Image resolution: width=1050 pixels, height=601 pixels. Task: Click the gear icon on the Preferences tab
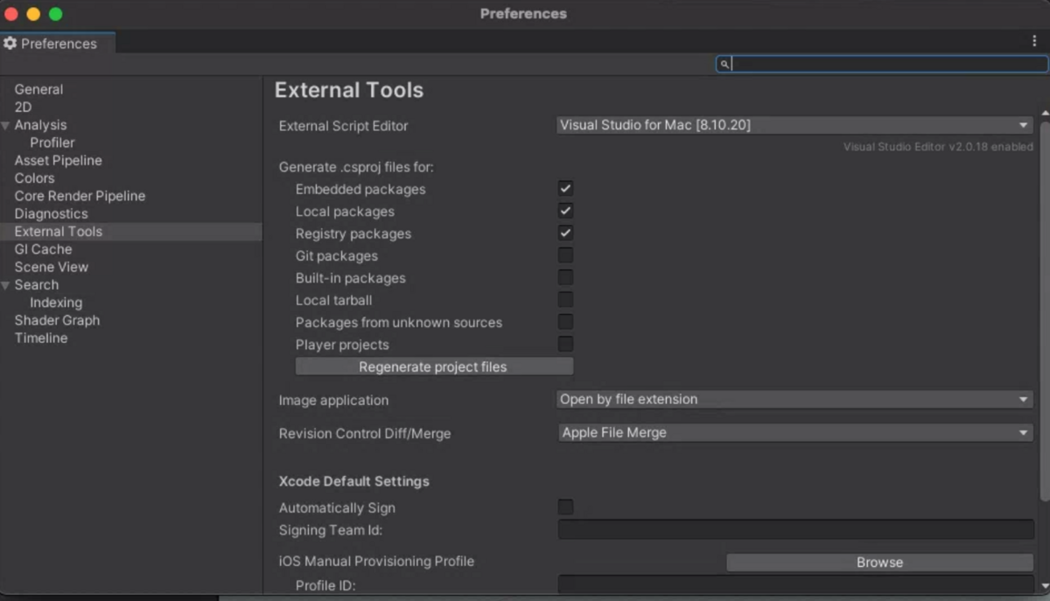[10, 43]
